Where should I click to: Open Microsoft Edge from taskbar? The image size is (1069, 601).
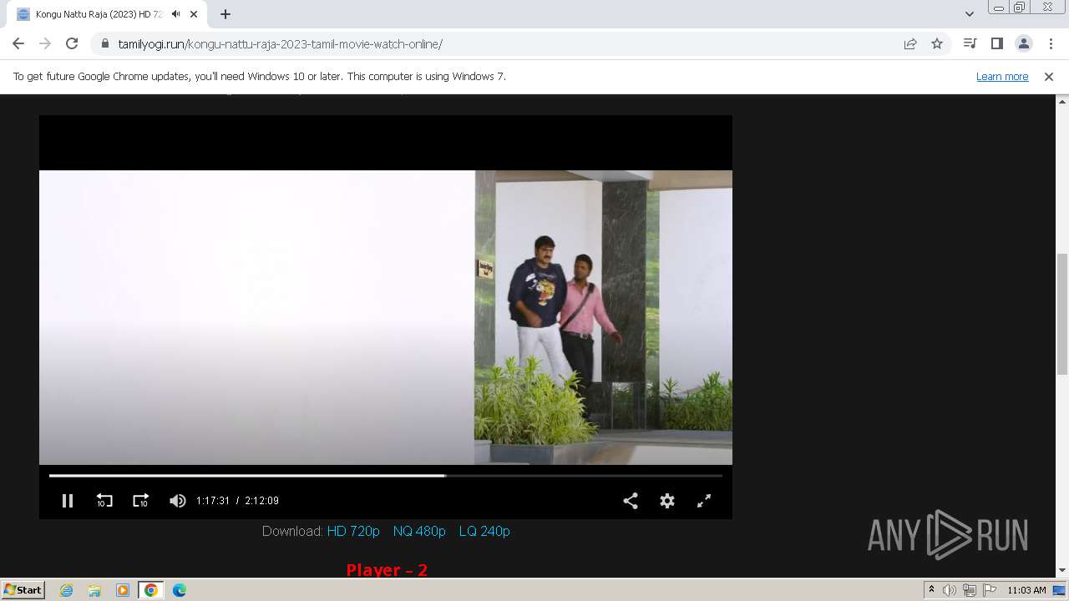(x=179, y=590)
